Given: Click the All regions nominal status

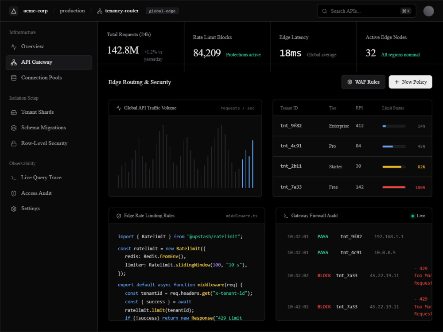Looking at the screenshot, I should pyautogui.click(x=400, y=55).
